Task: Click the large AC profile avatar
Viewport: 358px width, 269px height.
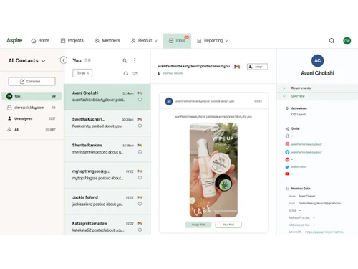Action: click(317, 61)
